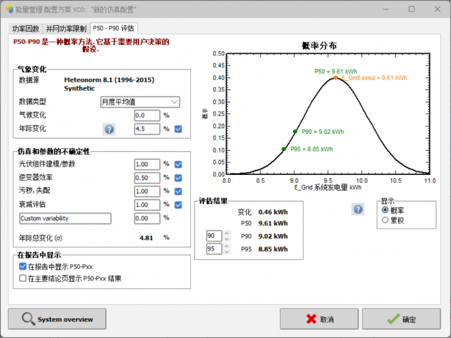Open the 数据类型 dropdown showing 月度平均值
Screen dimensions: 451x338
pos(140,102)
